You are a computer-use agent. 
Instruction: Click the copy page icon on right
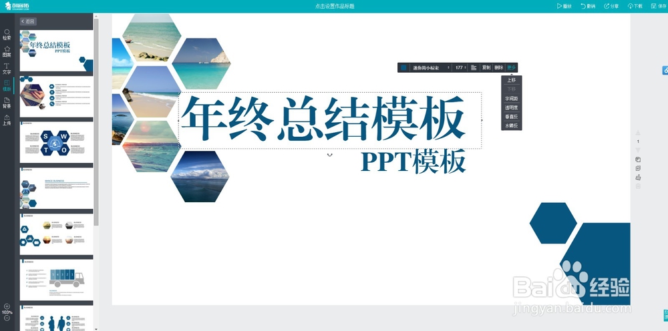click(638, 159)
